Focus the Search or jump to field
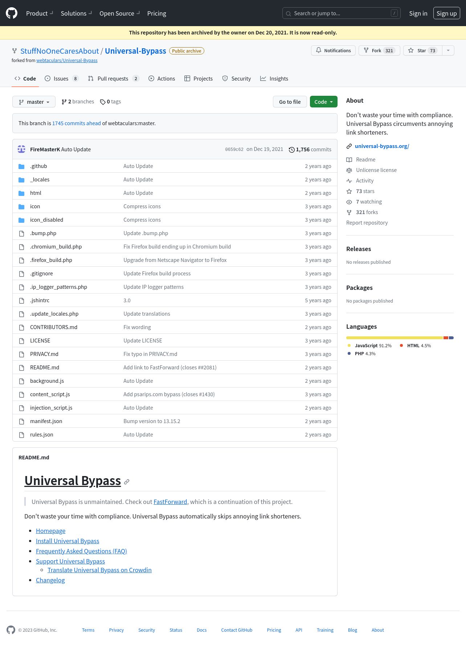 coord(342,13)
